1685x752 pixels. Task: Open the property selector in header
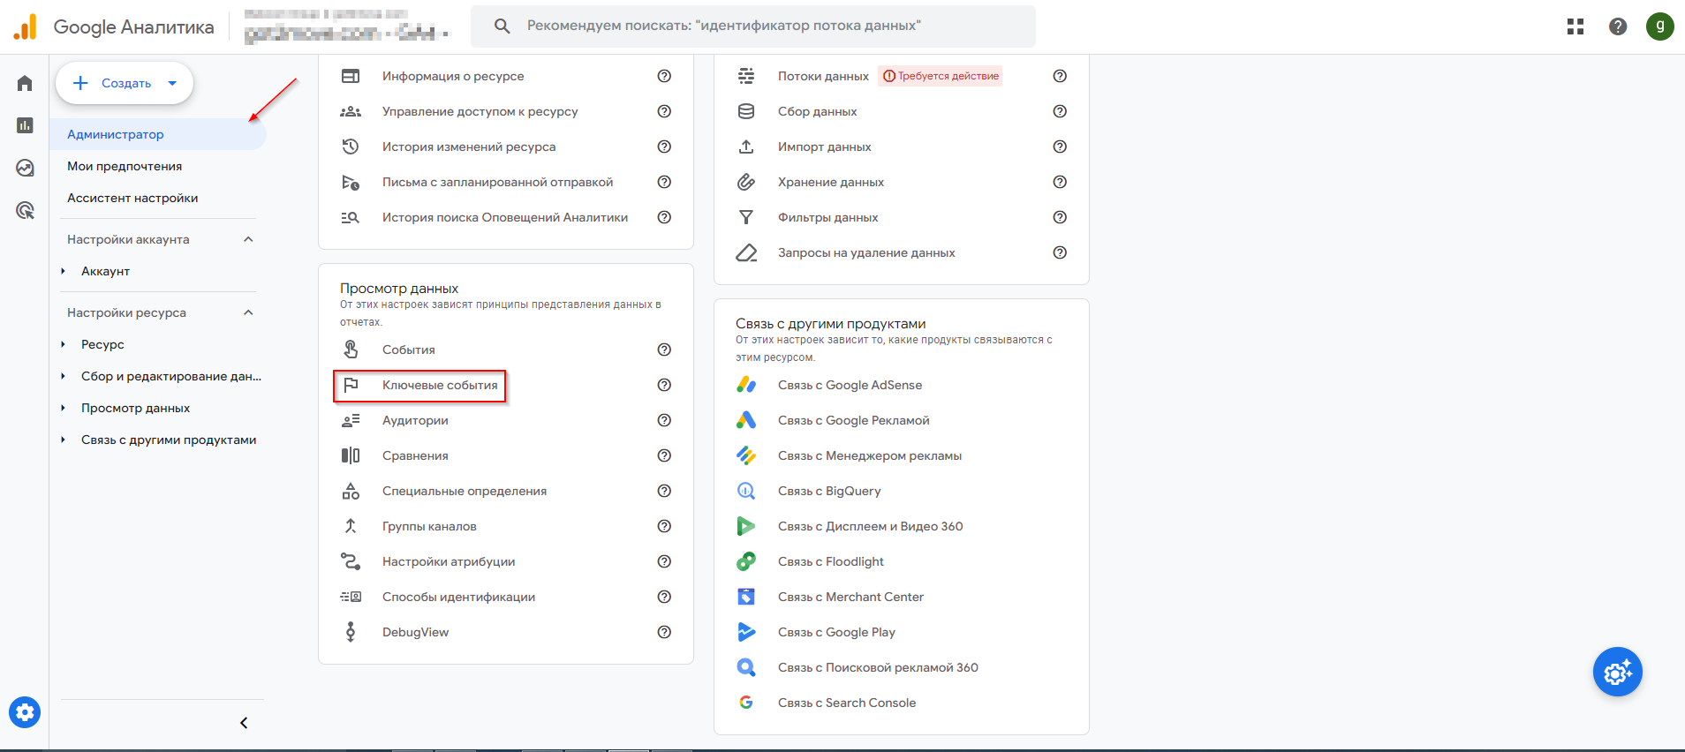[346, 26]
